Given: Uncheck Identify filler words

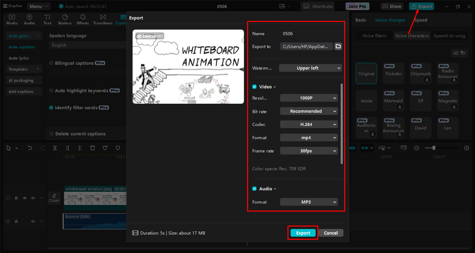Looking at the screenshot, I should pyautogui.click(x=51, y=108).
